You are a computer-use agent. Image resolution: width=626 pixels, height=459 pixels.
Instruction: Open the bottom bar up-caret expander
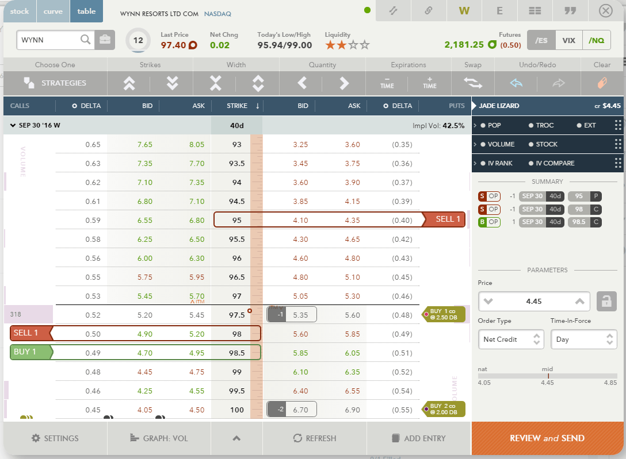point(236,438)
